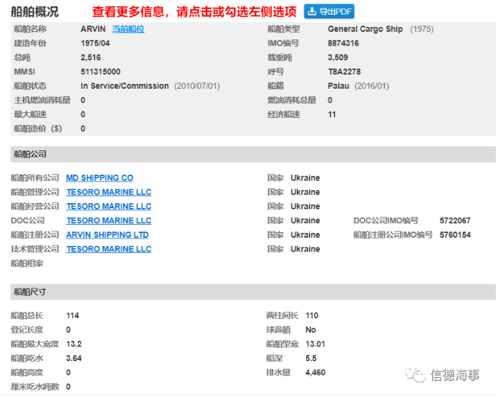
Task: Select DOC company IMO number 5722067
Action: click(455, 220)
